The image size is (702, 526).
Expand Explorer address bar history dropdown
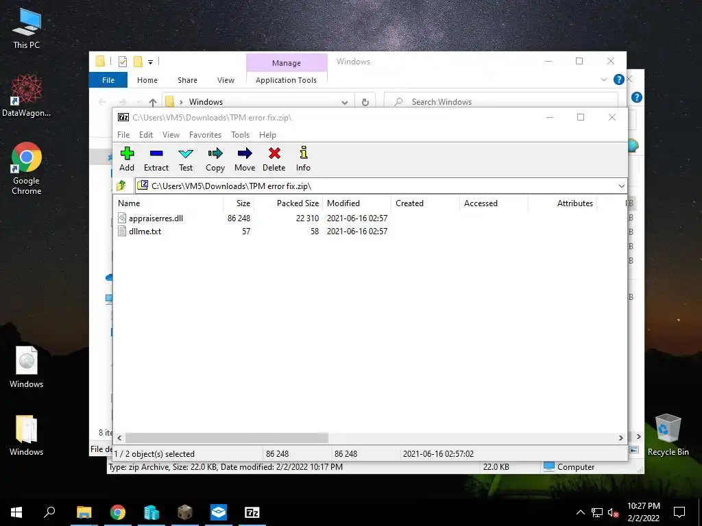tap(344, 103)
